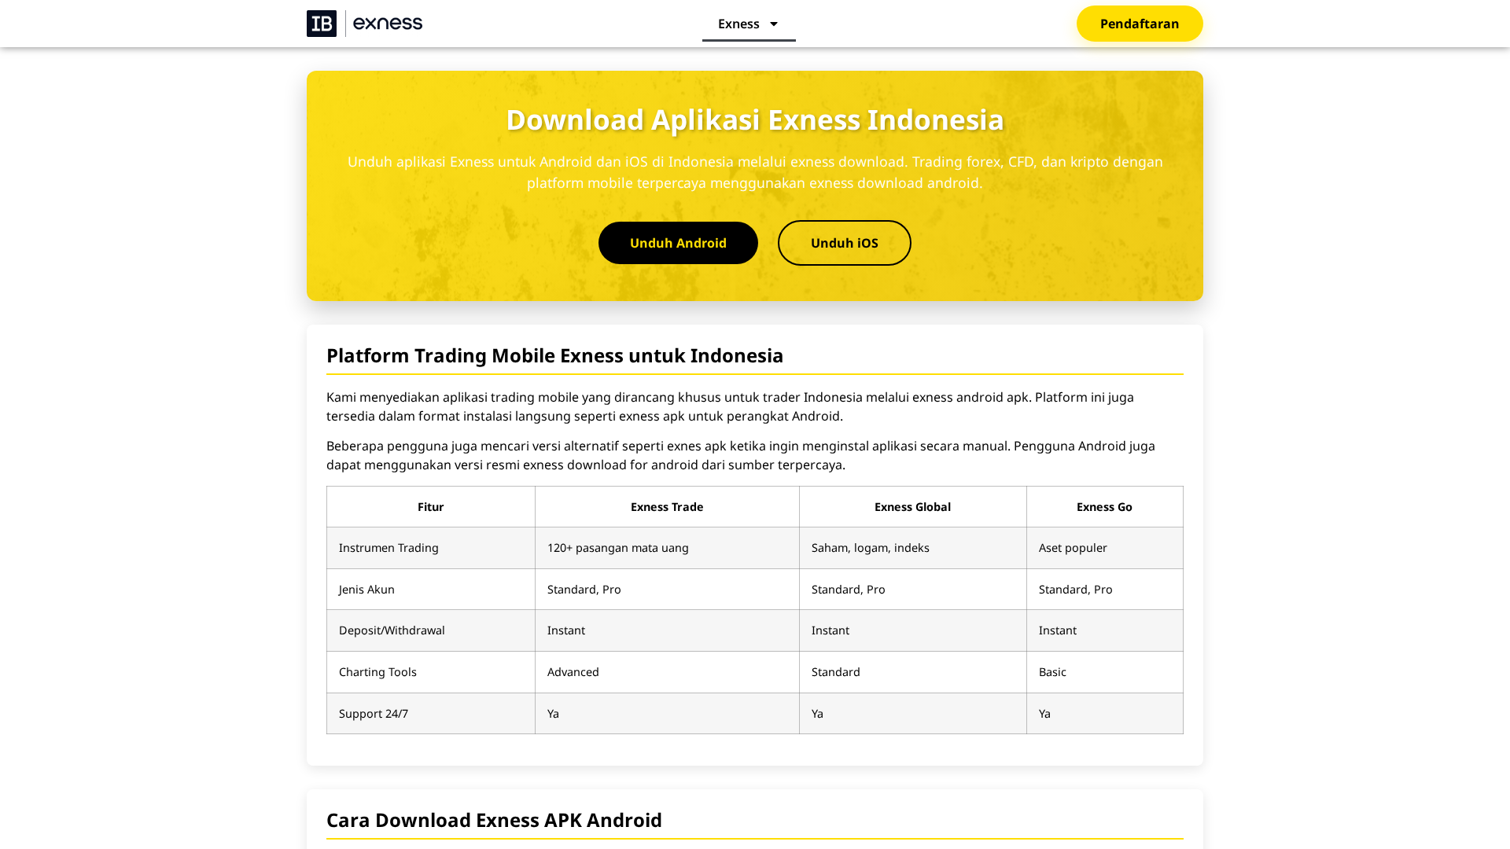Click the exness wordmark logo

(x=389, y=24)
